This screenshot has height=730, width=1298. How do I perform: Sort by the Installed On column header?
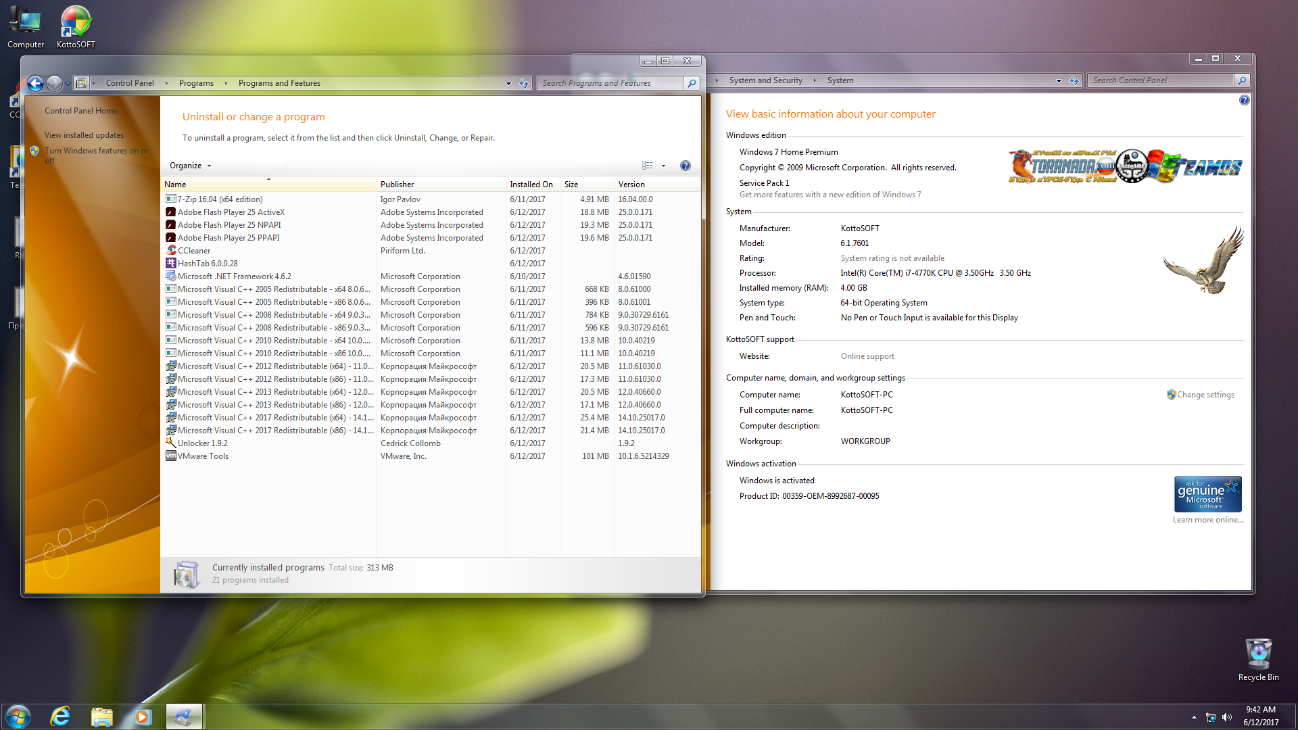(533, 185)
